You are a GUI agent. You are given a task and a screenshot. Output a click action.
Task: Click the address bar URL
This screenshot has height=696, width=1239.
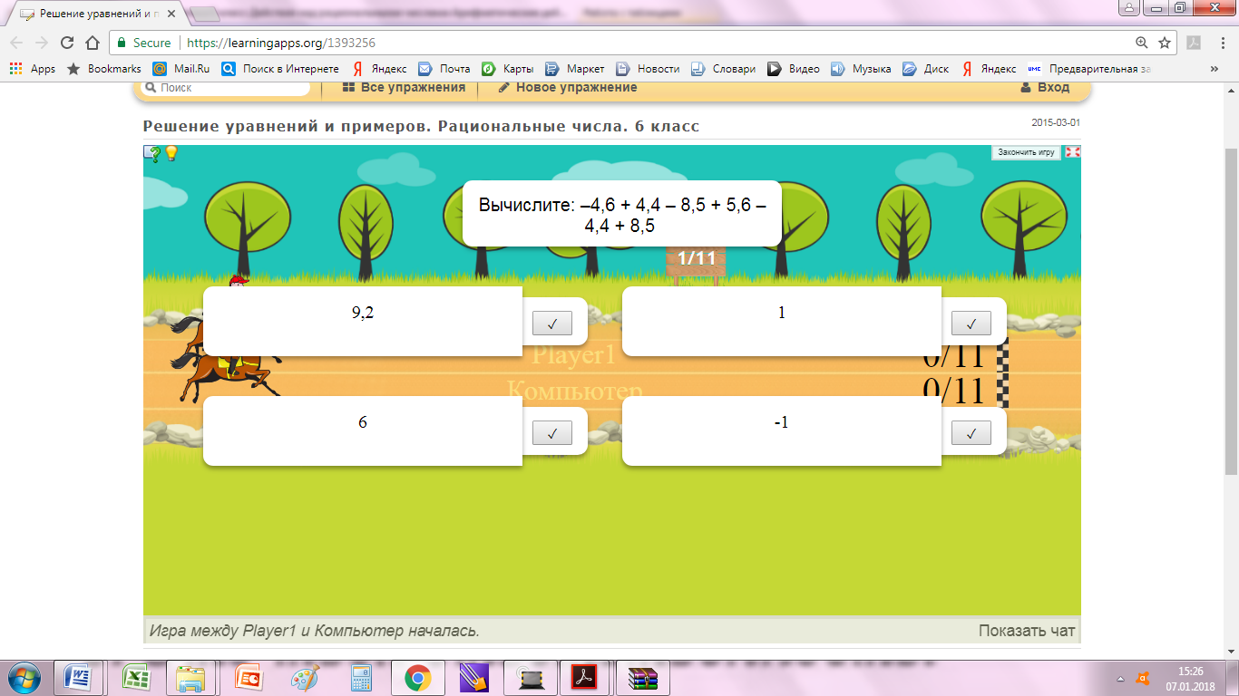pos(279,43)
